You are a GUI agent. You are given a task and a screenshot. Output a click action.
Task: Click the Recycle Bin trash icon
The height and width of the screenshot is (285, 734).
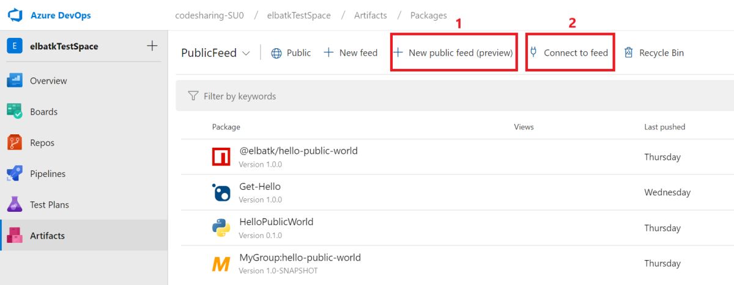pos(628,52)
